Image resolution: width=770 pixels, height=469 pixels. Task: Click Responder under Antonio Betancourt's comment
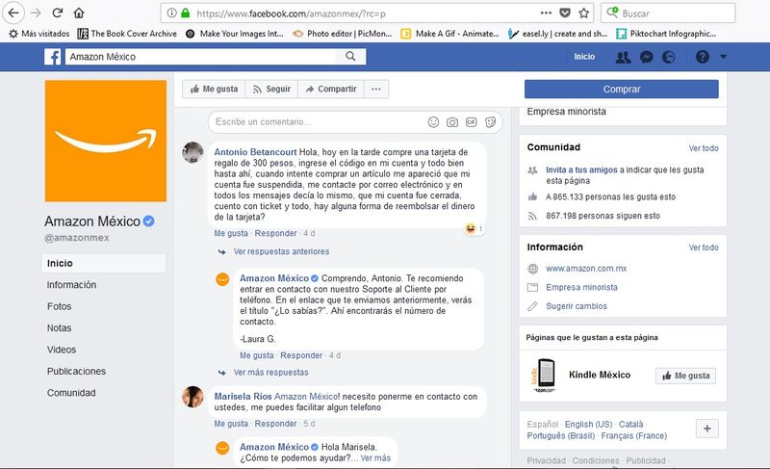click(x=275, y=233)
